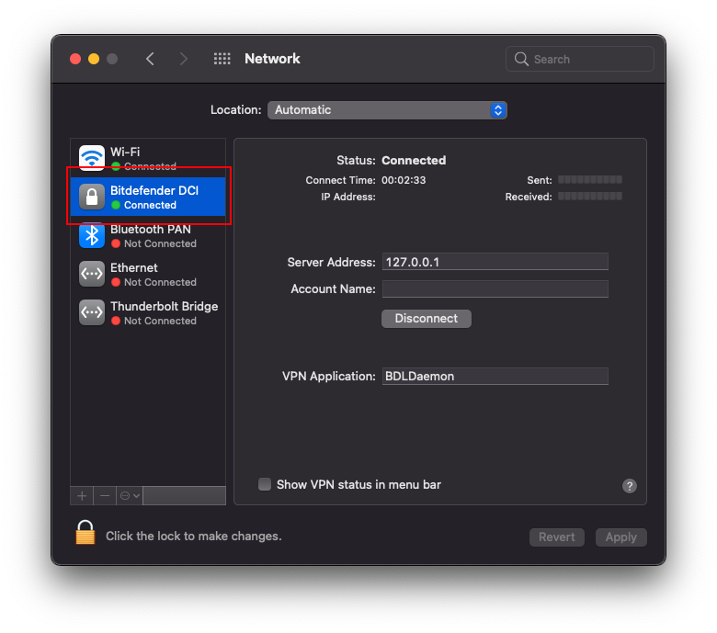The image size is (717, 633).
Task: Click the Server Address field
Action: (495, 262)
